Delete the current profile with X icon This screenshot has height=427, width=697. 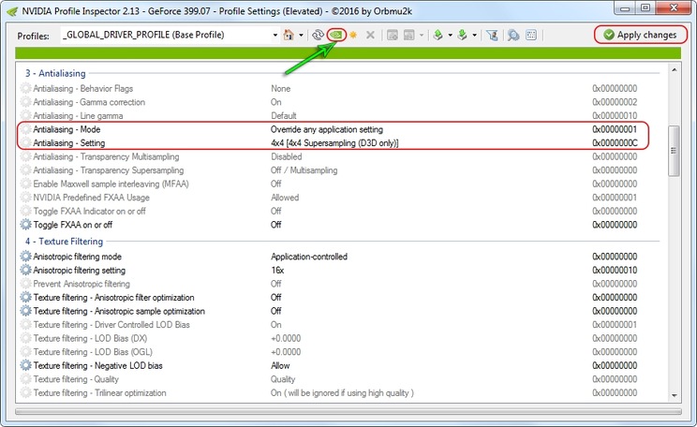pos(370,35)
